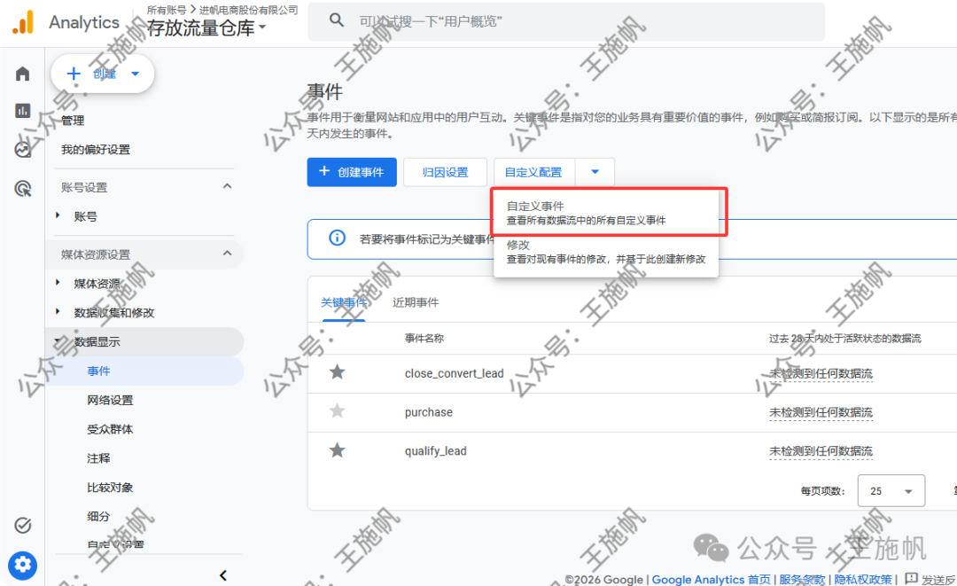
Task: Click the feedback icon in footer
Action: point(911,578)
